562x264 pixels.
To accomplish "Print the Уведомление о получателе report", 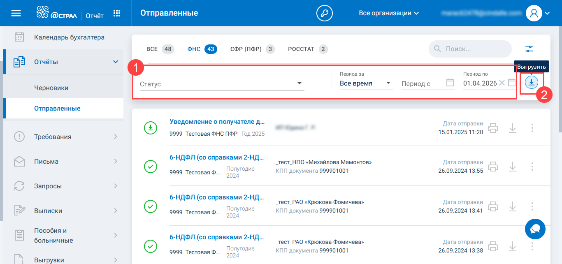I will coord(493,128).
